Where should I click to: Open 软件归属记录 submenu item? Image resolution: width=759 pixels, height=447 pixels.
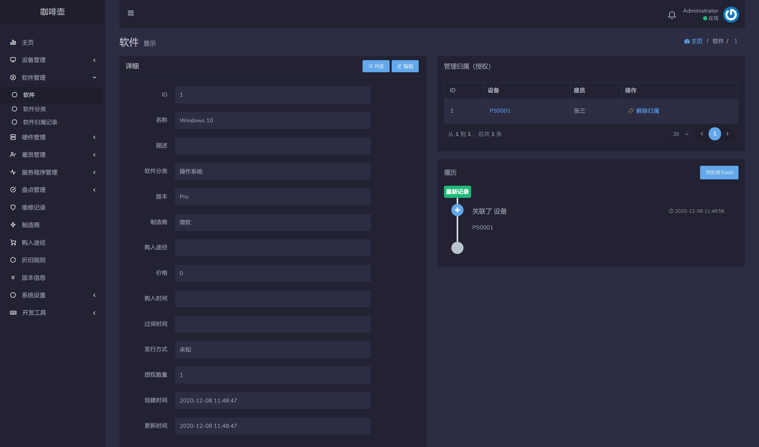coord(40,122)
